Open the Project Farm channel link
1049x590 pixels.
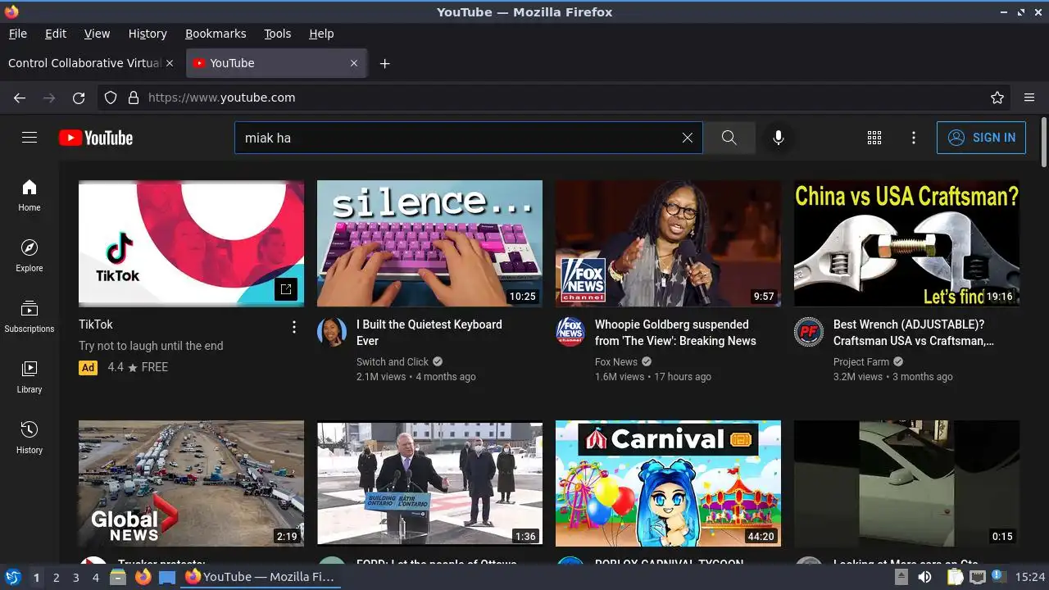coord(861,361)
